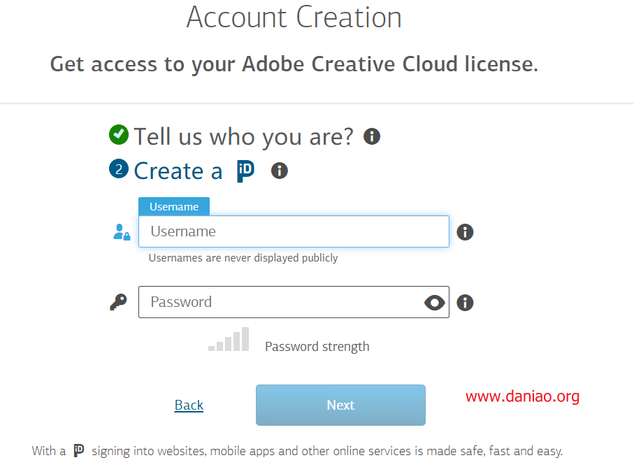This screenshot has height=474, width=634.
Task: Click the small ID logo in the footer text
Action: pos(79,450)
